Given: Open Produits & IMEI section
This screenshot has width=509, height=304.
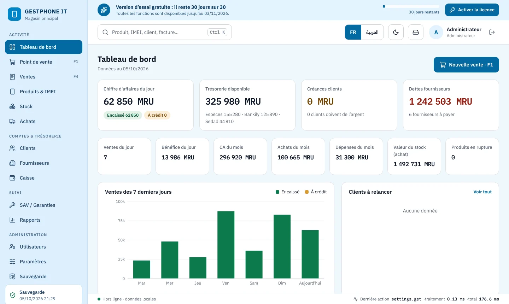Looking at the screenshot, I should (x=43, y=92).
